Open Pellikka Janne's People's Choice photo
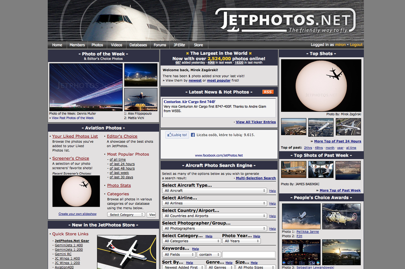 click(301, 216)
